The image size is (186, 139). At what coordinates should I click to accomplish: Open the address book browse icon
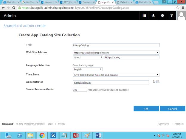coord(158,82)
